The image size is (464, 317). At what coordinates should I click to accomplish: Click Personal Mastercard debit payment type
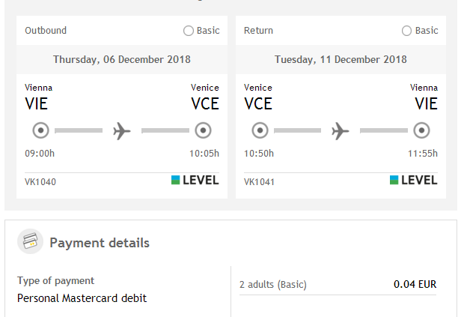[x=82, y=298]
